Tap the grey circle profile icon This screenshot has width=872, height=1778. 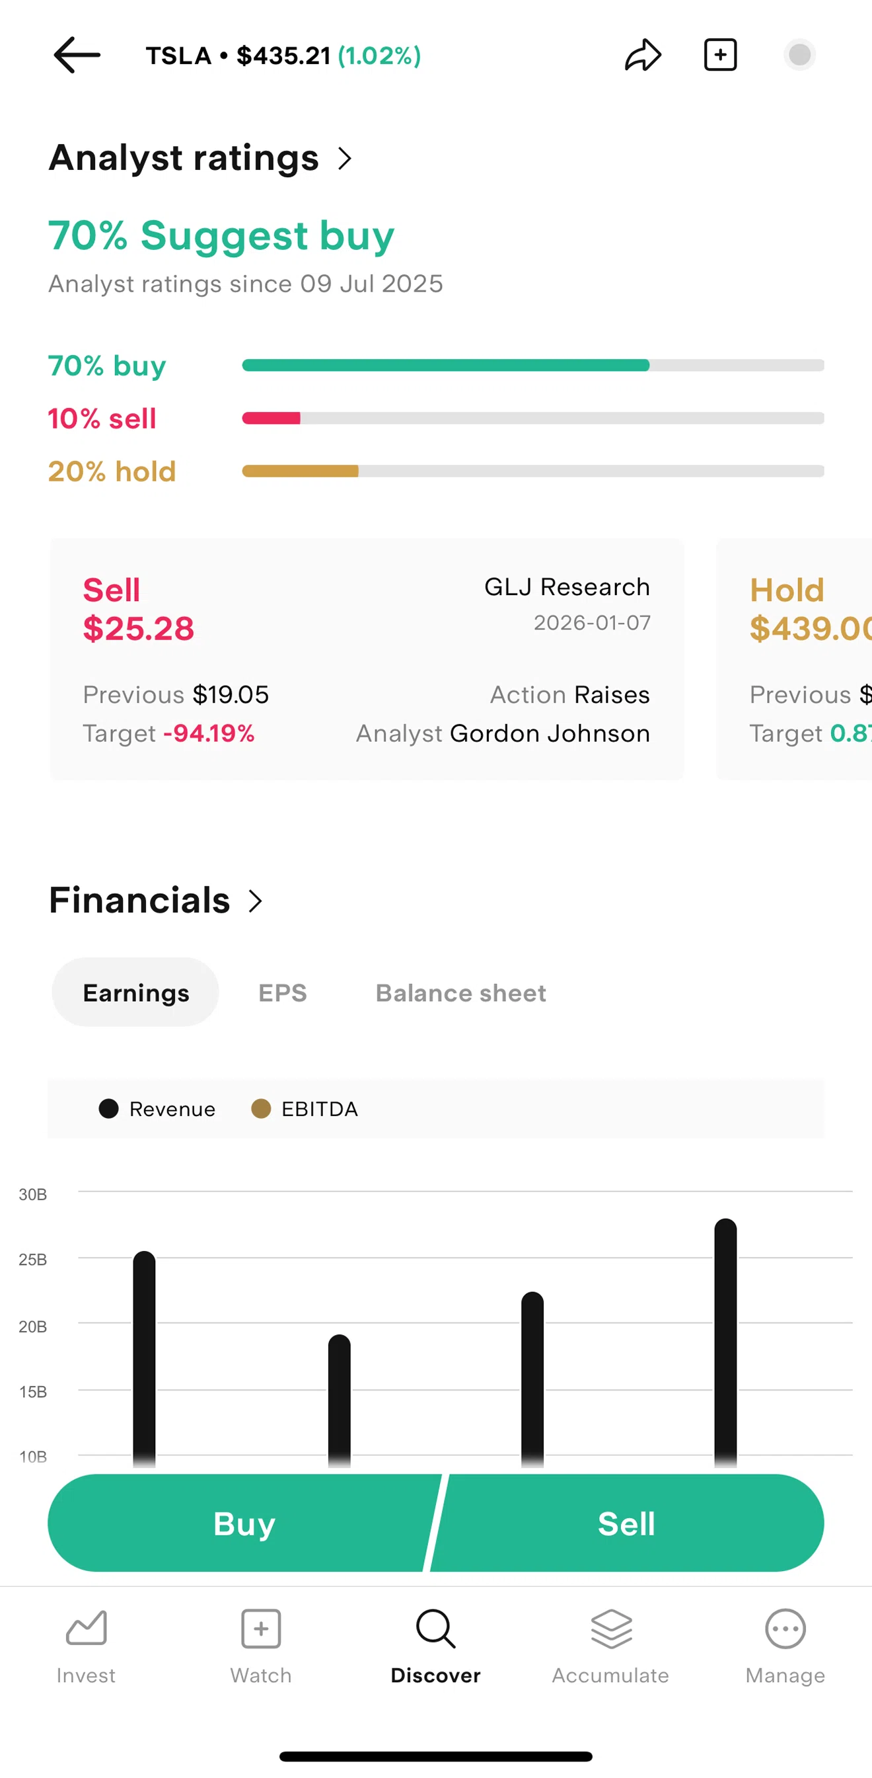(x=799, y=54)
